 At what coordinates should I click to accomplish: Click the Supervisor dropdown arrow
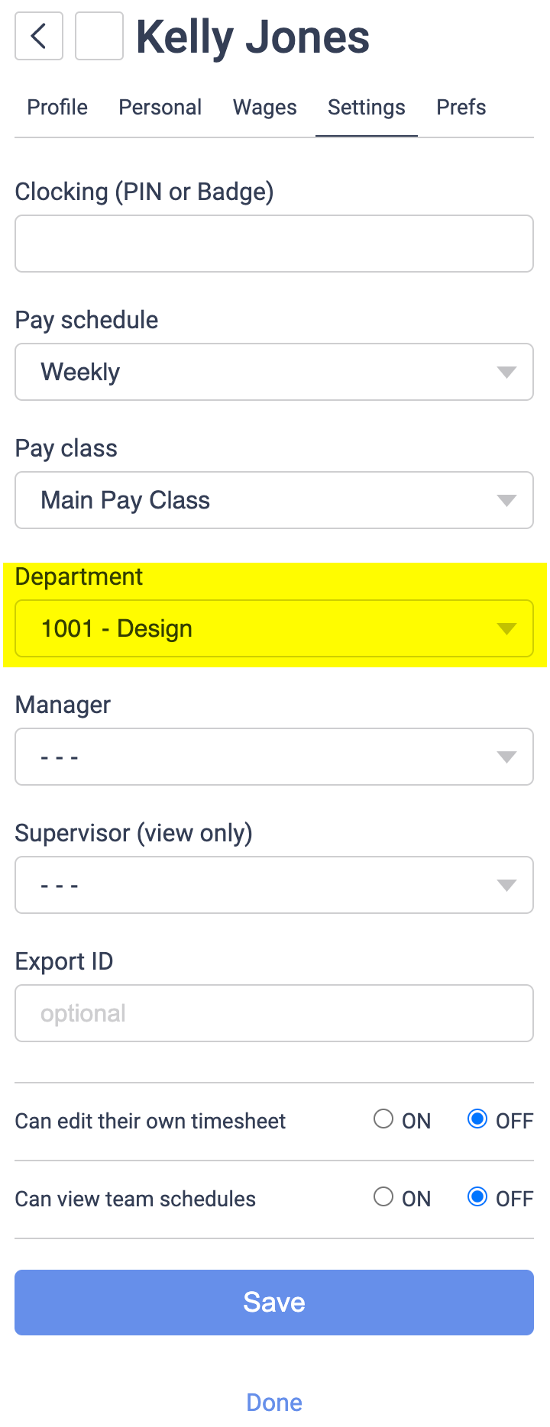point(506,885)
